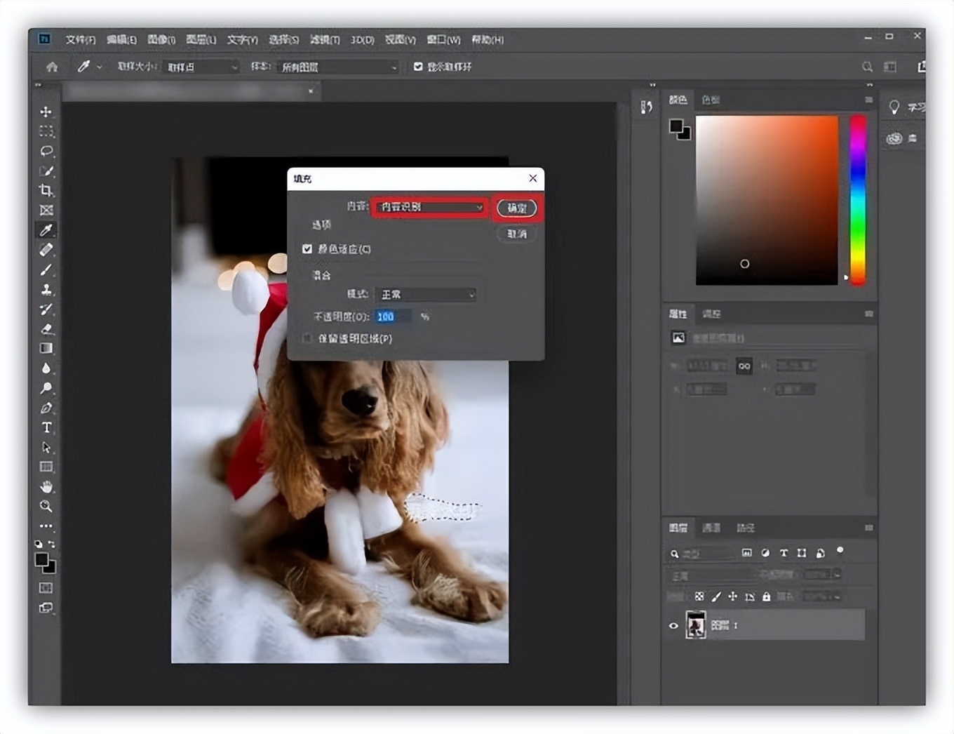Open the 编辑(E) menu
This screenshot has height=734, width=954.
click(x=122, y=40)
